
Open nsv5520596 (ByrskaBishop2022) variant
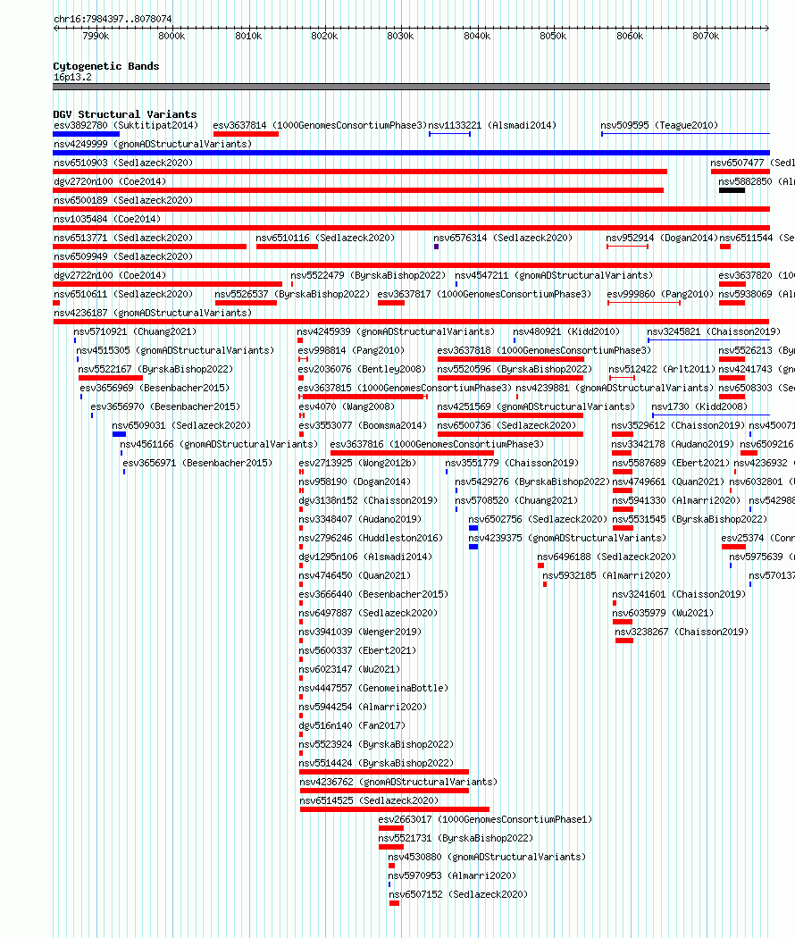515,369
